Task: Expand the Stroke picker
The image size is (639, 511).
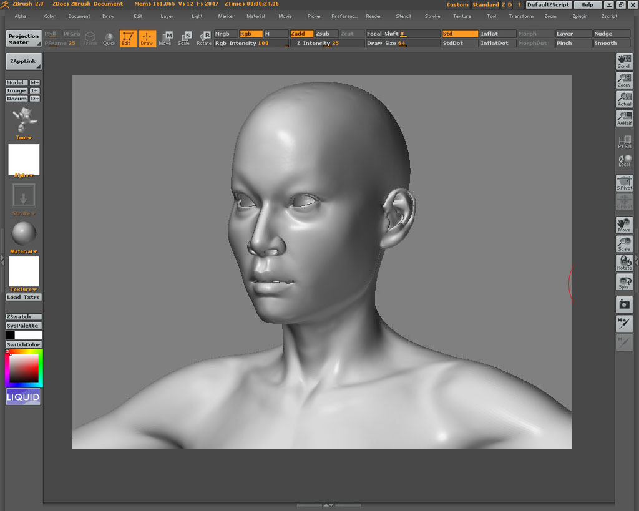Action: [23, 213]
